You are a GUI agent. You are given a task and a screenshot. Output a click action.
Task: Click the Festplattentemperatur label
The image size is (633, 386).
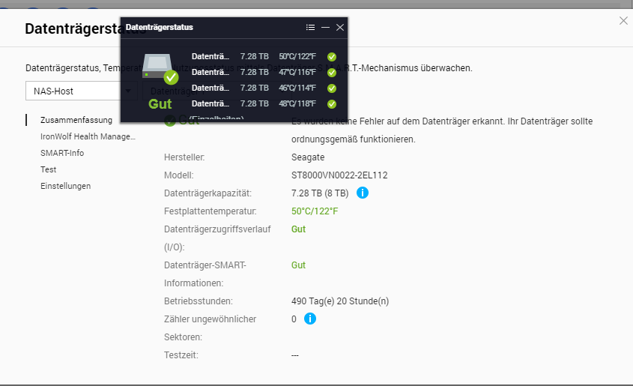211,211
